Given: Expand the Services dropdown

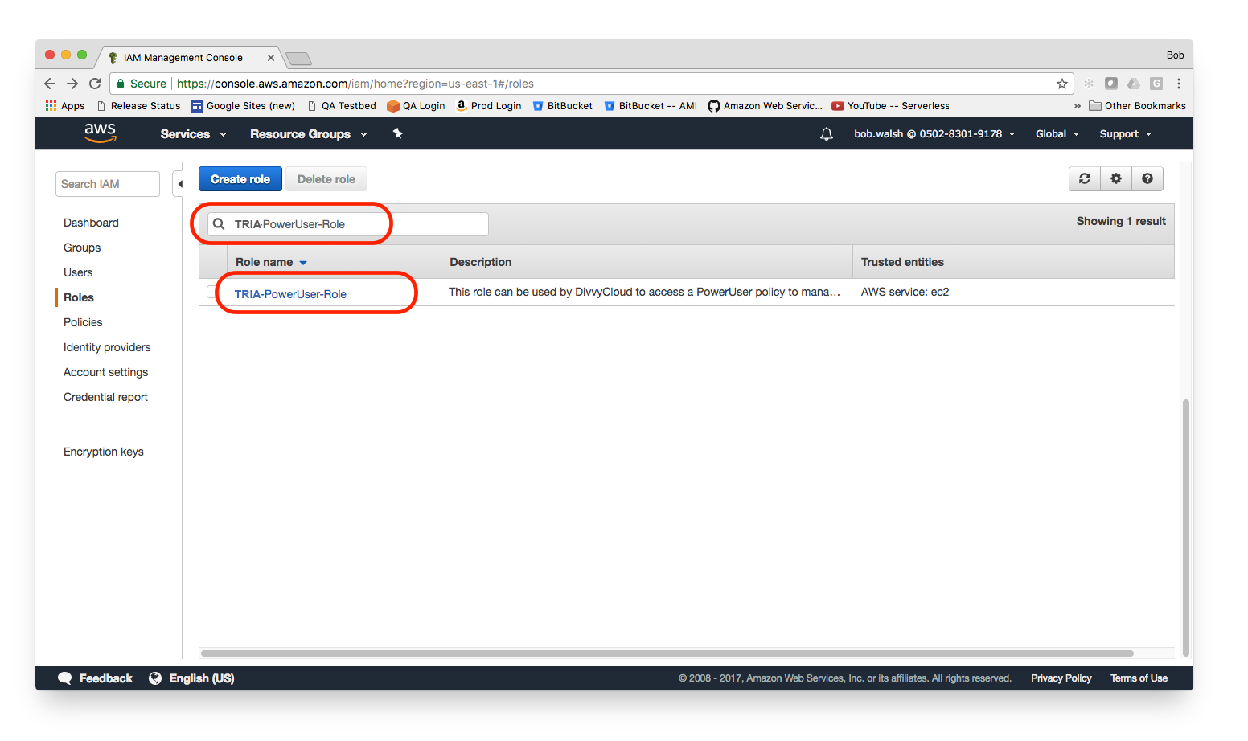Looking at the screenshot, I should (194, 134).
